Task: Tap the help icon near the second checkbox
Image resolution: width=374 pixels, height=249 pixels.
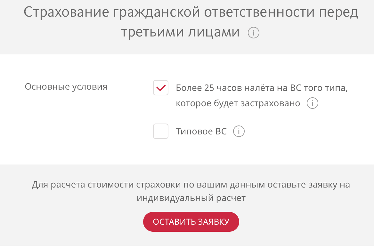Action: click(239, 131)
